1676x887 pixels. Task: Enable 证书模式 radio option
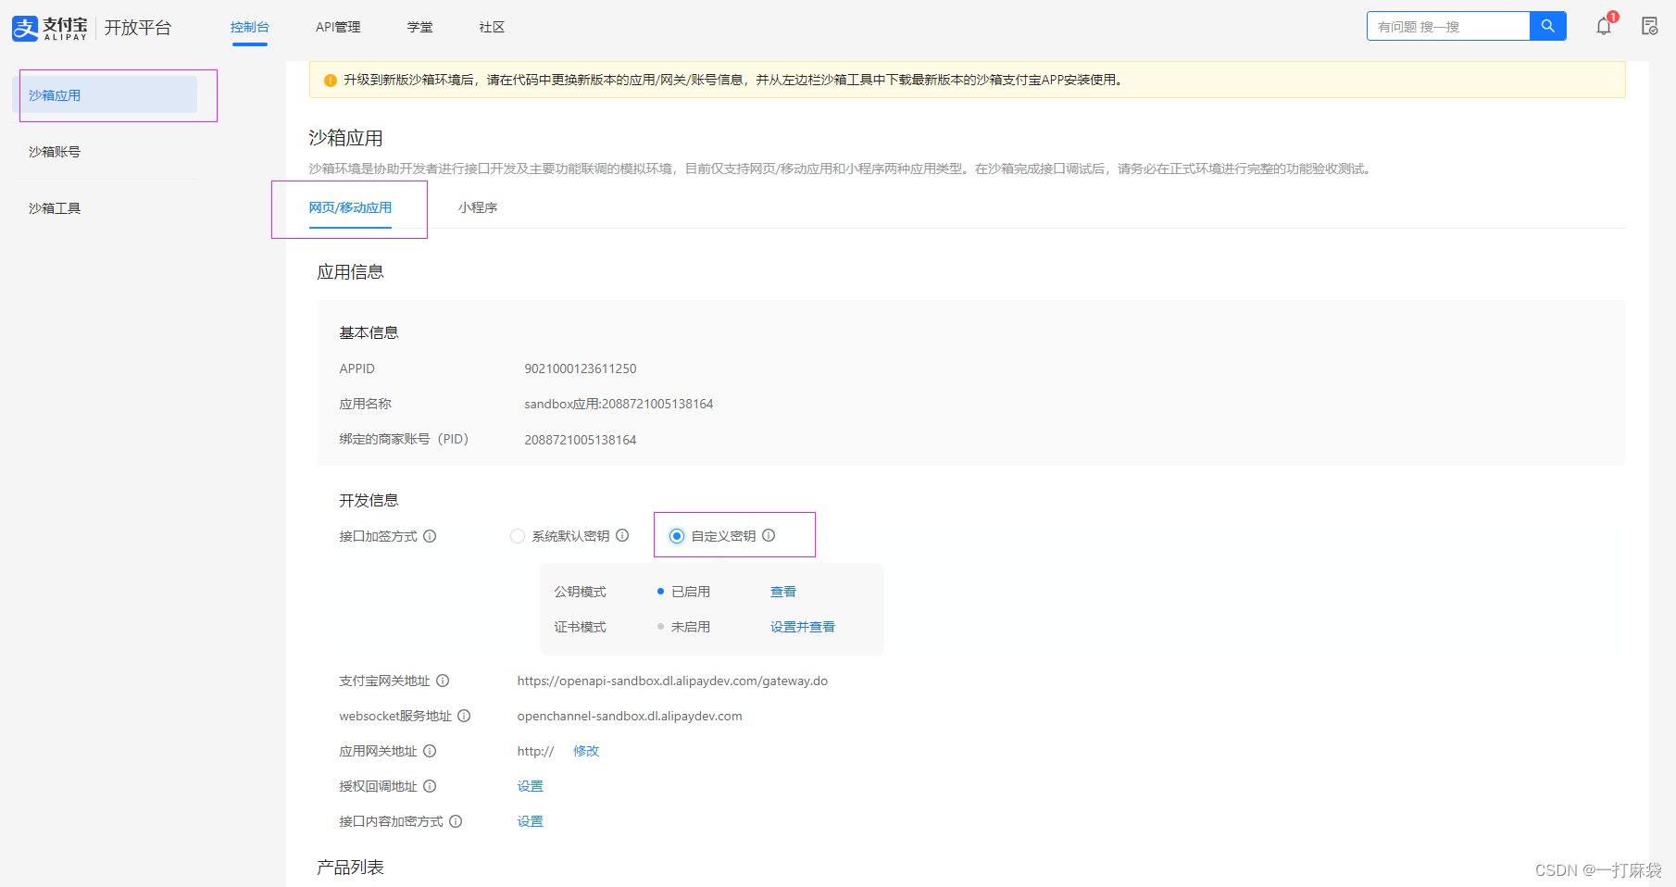[x=659, y=626]
